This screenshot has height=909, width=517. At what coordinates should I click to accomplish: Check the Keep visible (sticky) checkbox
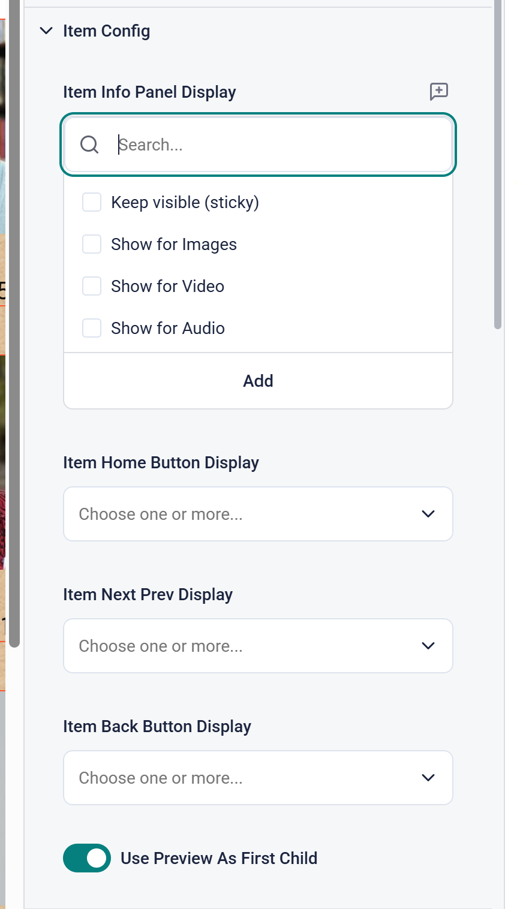(x=92, y=203)
